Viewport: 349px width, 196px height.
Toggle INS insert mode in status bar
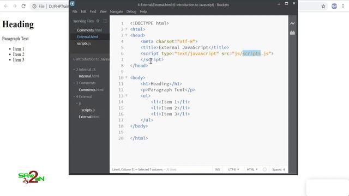pyautogui.click(x=218, y=169)
